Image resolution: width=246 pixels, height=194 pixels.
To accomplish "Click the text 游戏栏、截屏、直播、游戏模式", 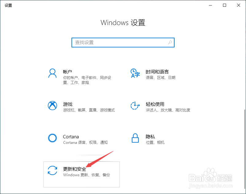I will click(89, 110).
